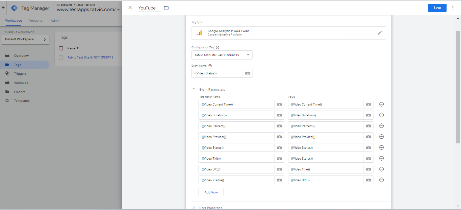
Task: Open the Triggers section in sidebar
Action: tap(20, 74)
